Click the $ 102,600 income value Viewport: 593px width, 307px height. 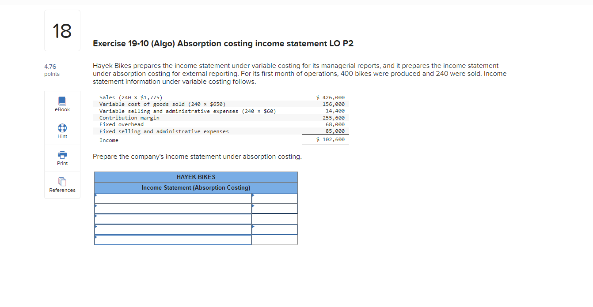coord(331,139)
